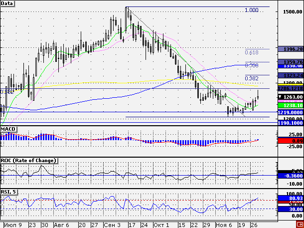304x228 pixels.
Task: Click the Data panel label
Action: point(7,3)
